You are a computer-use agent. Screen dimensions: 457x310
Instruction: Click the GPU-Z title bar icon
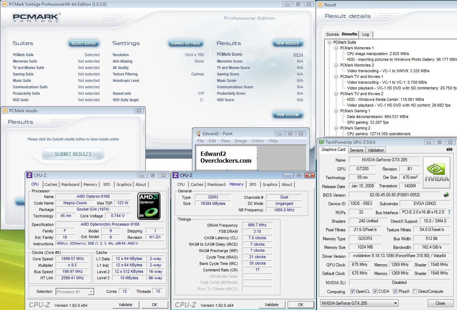[x=322, y=142]
